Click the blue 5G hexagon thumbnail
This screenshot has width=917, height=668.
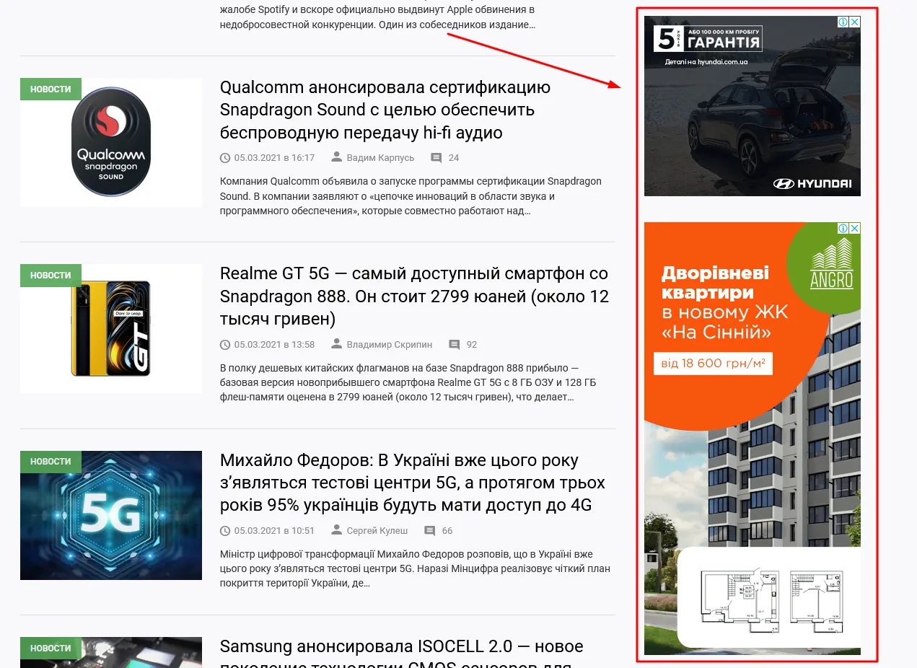click(111, 515)
